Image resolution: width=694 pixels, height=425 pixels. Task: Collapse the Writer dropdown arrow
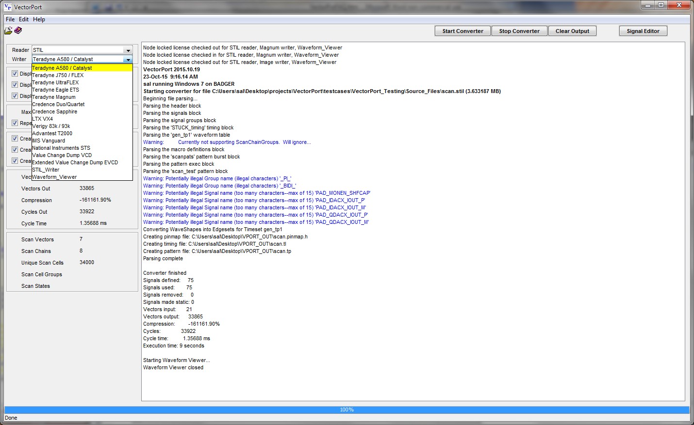pyautogui.click(x=128, y=59)
